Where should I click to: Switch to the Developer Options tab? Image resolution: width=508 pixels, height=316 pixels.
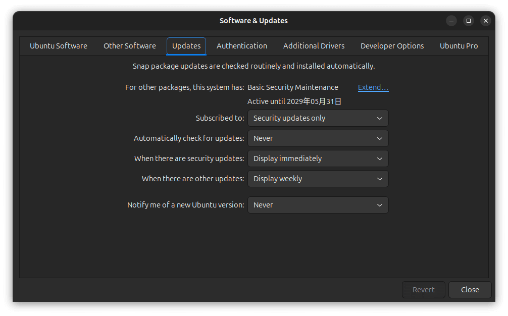392,46
